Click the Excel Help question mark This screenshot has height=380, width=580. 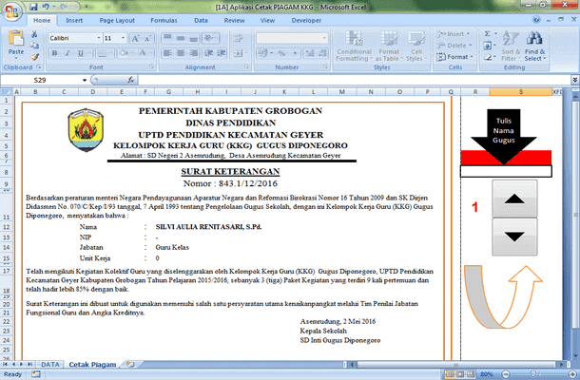536,20
